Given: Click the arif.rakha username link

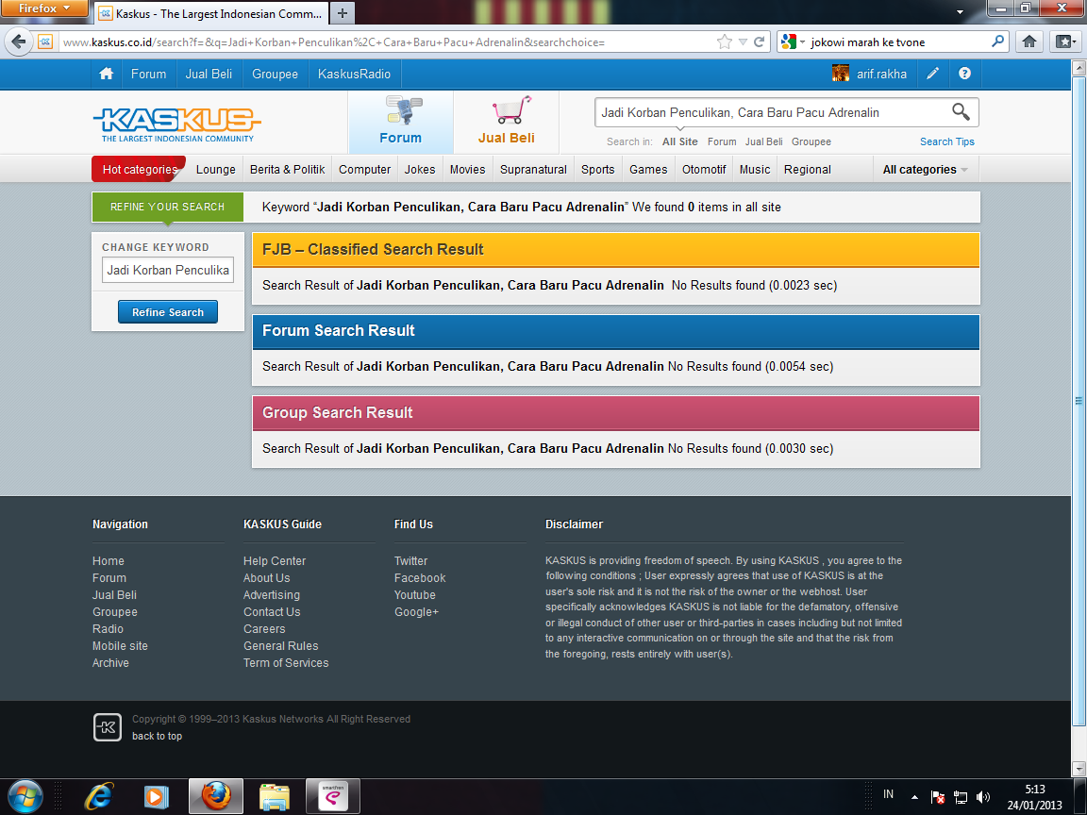Looking at the screenshot, I should point(882,74).
